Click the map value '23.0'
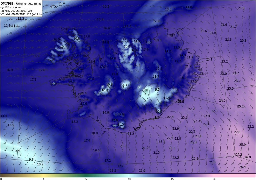Viewport: 256px width, 181px height. click(x=223, y=74)
